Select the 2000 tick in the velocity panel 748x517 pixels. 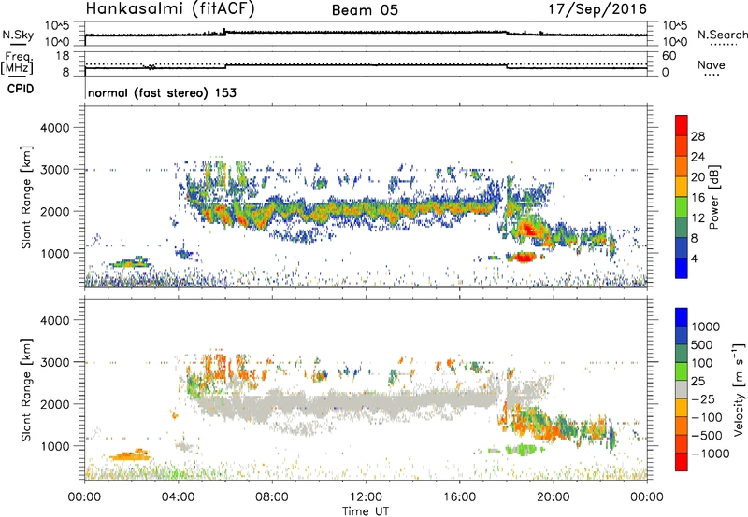[x=54, y=404]
